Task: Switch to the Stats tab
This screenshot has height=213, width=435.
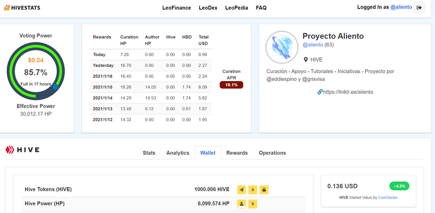Action: [149, 153]
